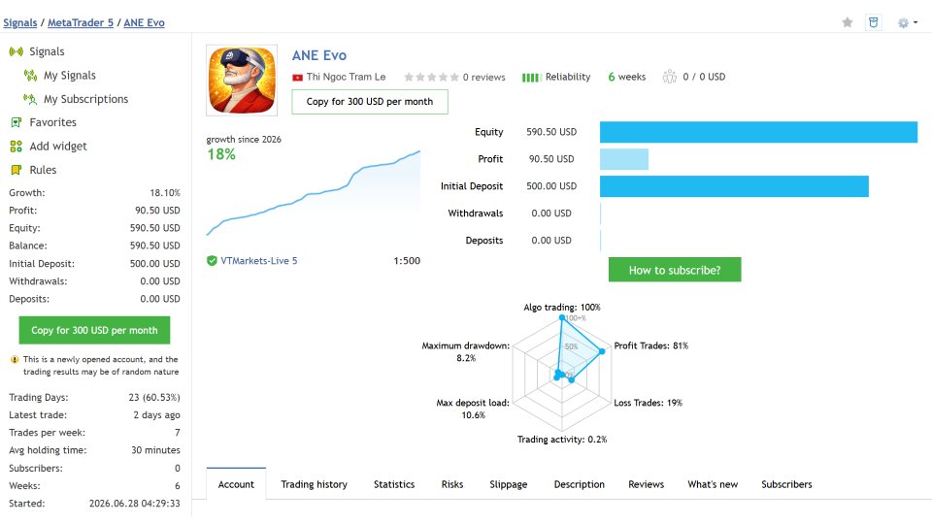The height and width of the screenshot is (524, 932).
Task: Open the MetaTrader 5 breadcrumb link
Action: click(81, 22)
